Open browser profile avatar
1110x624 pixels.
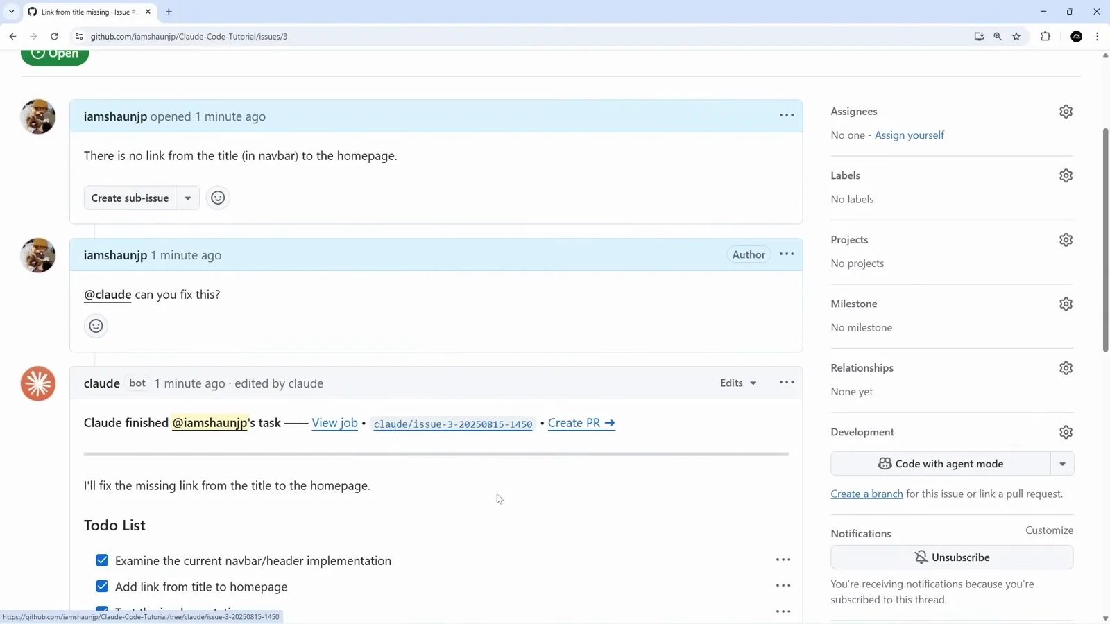coord(1076,36)
